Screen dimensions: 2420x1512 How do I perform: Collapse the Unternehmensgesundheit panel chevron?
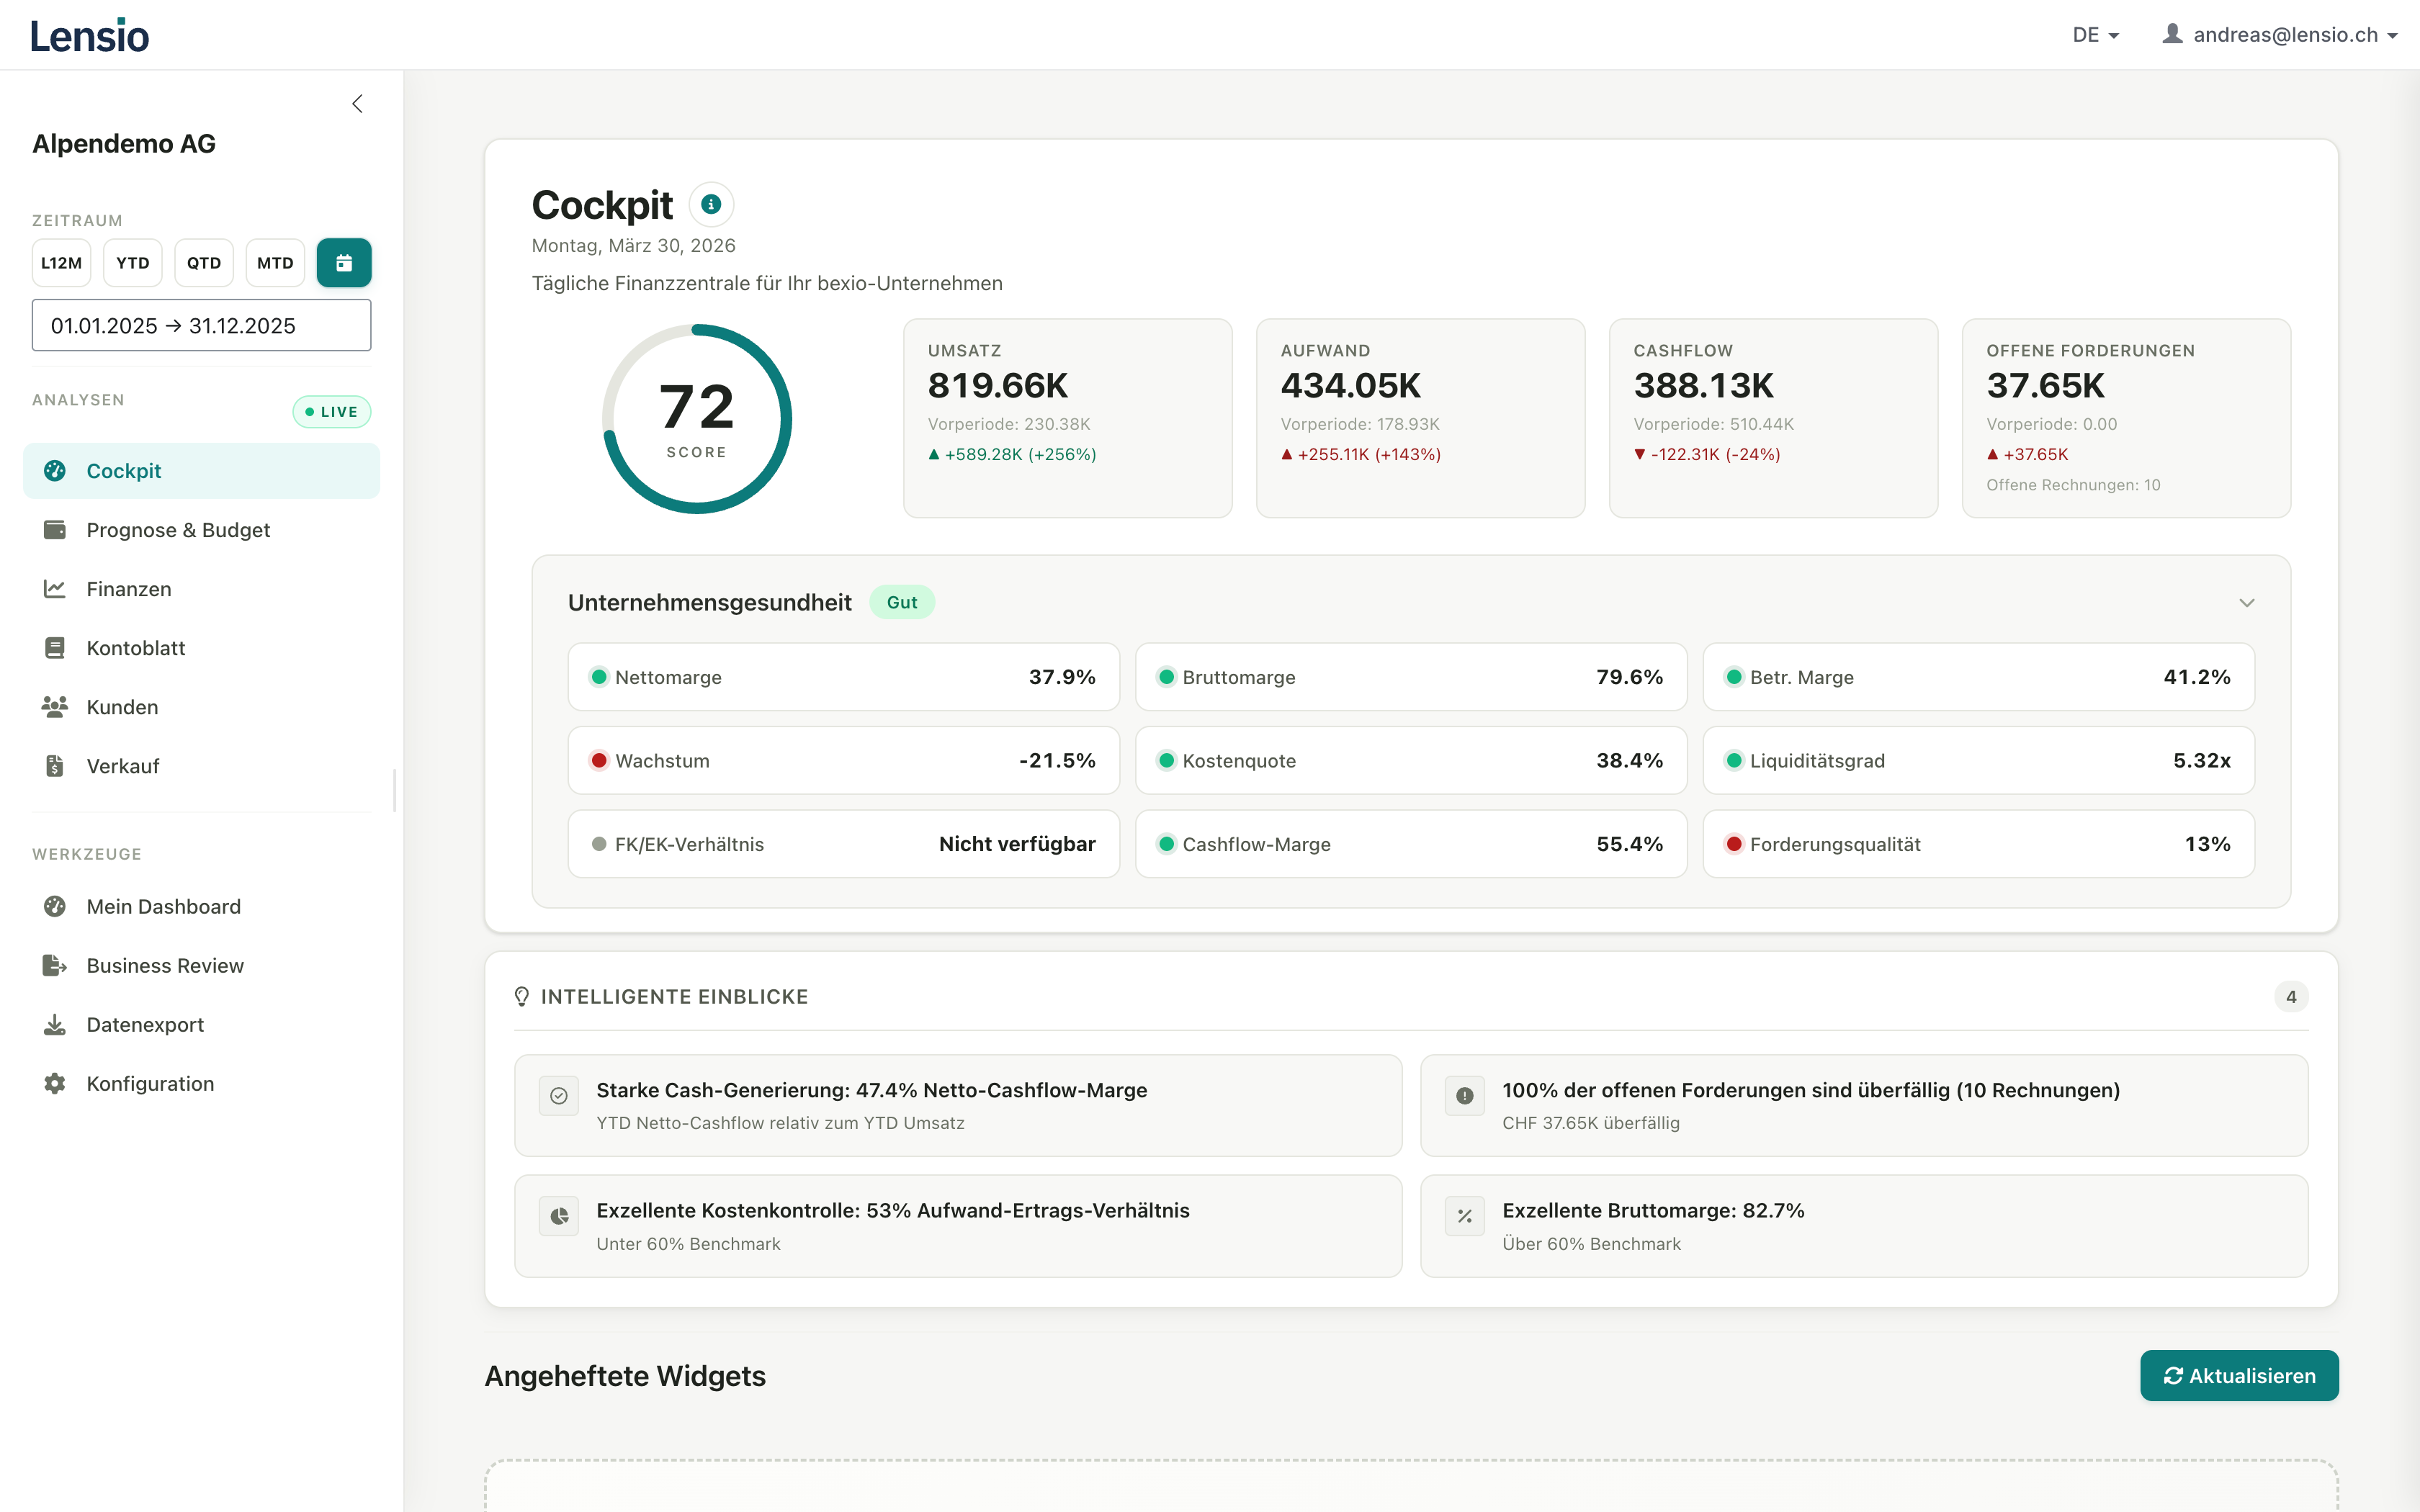click(x=2247, y=602)
